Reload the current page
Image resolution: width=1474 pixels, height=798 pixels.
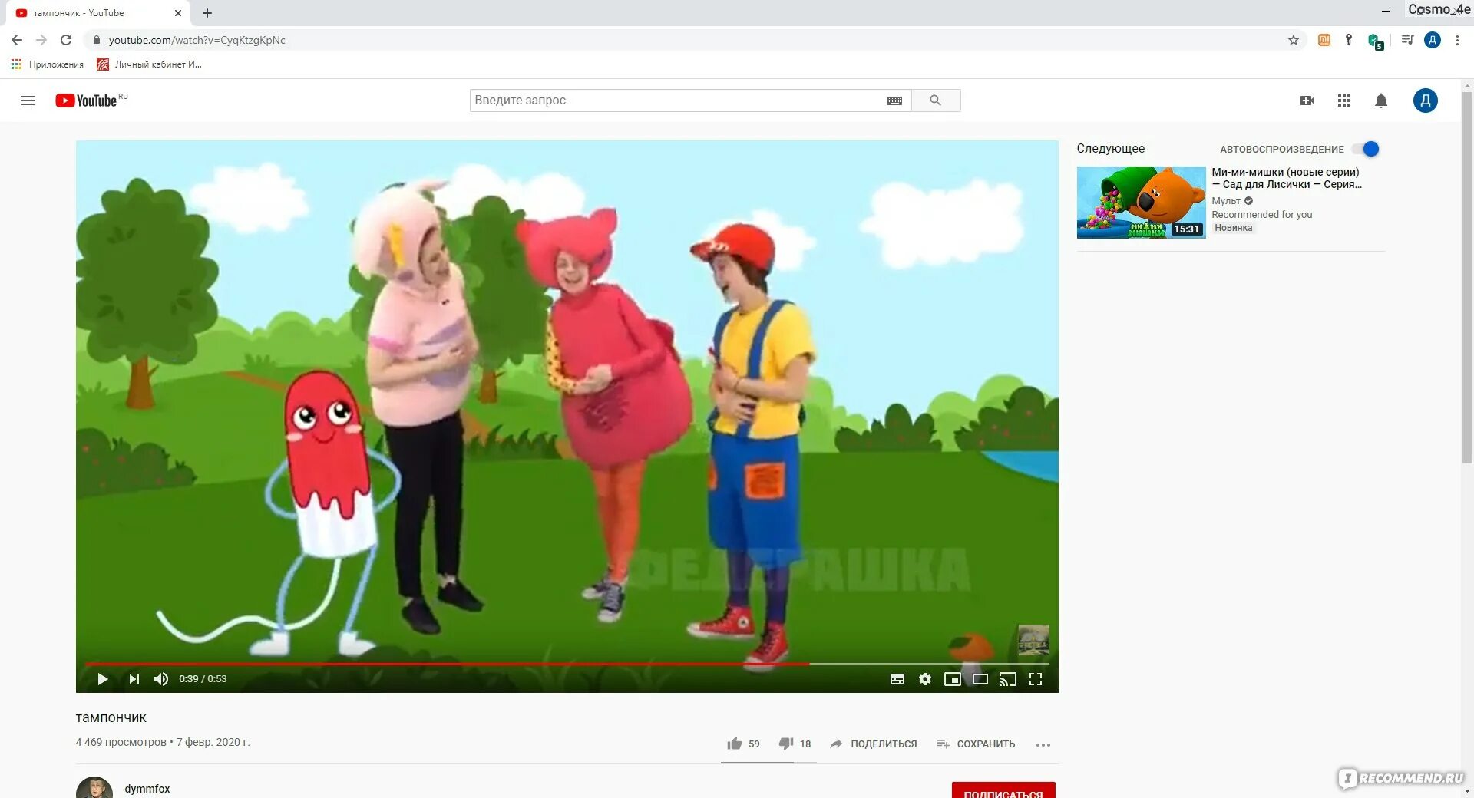click(x=66, y=40)
